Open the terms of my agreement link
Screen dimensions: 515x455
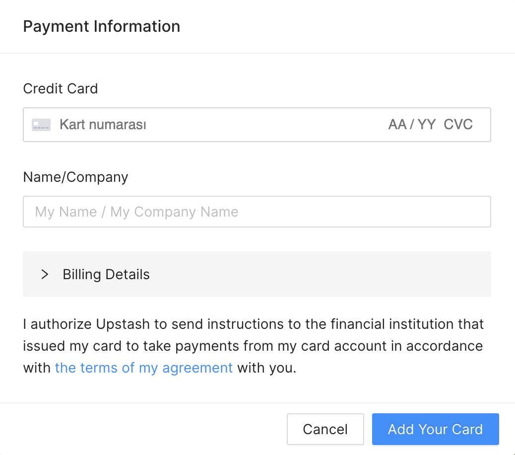coord(143,368)
